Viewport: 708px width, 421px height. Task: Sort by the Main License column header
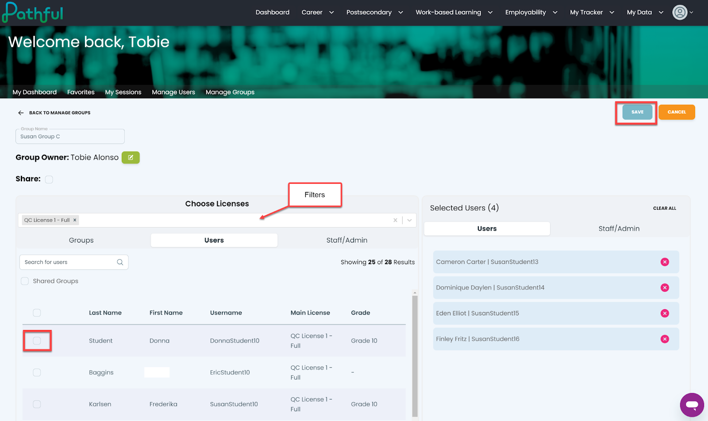(x=310, y=313)
